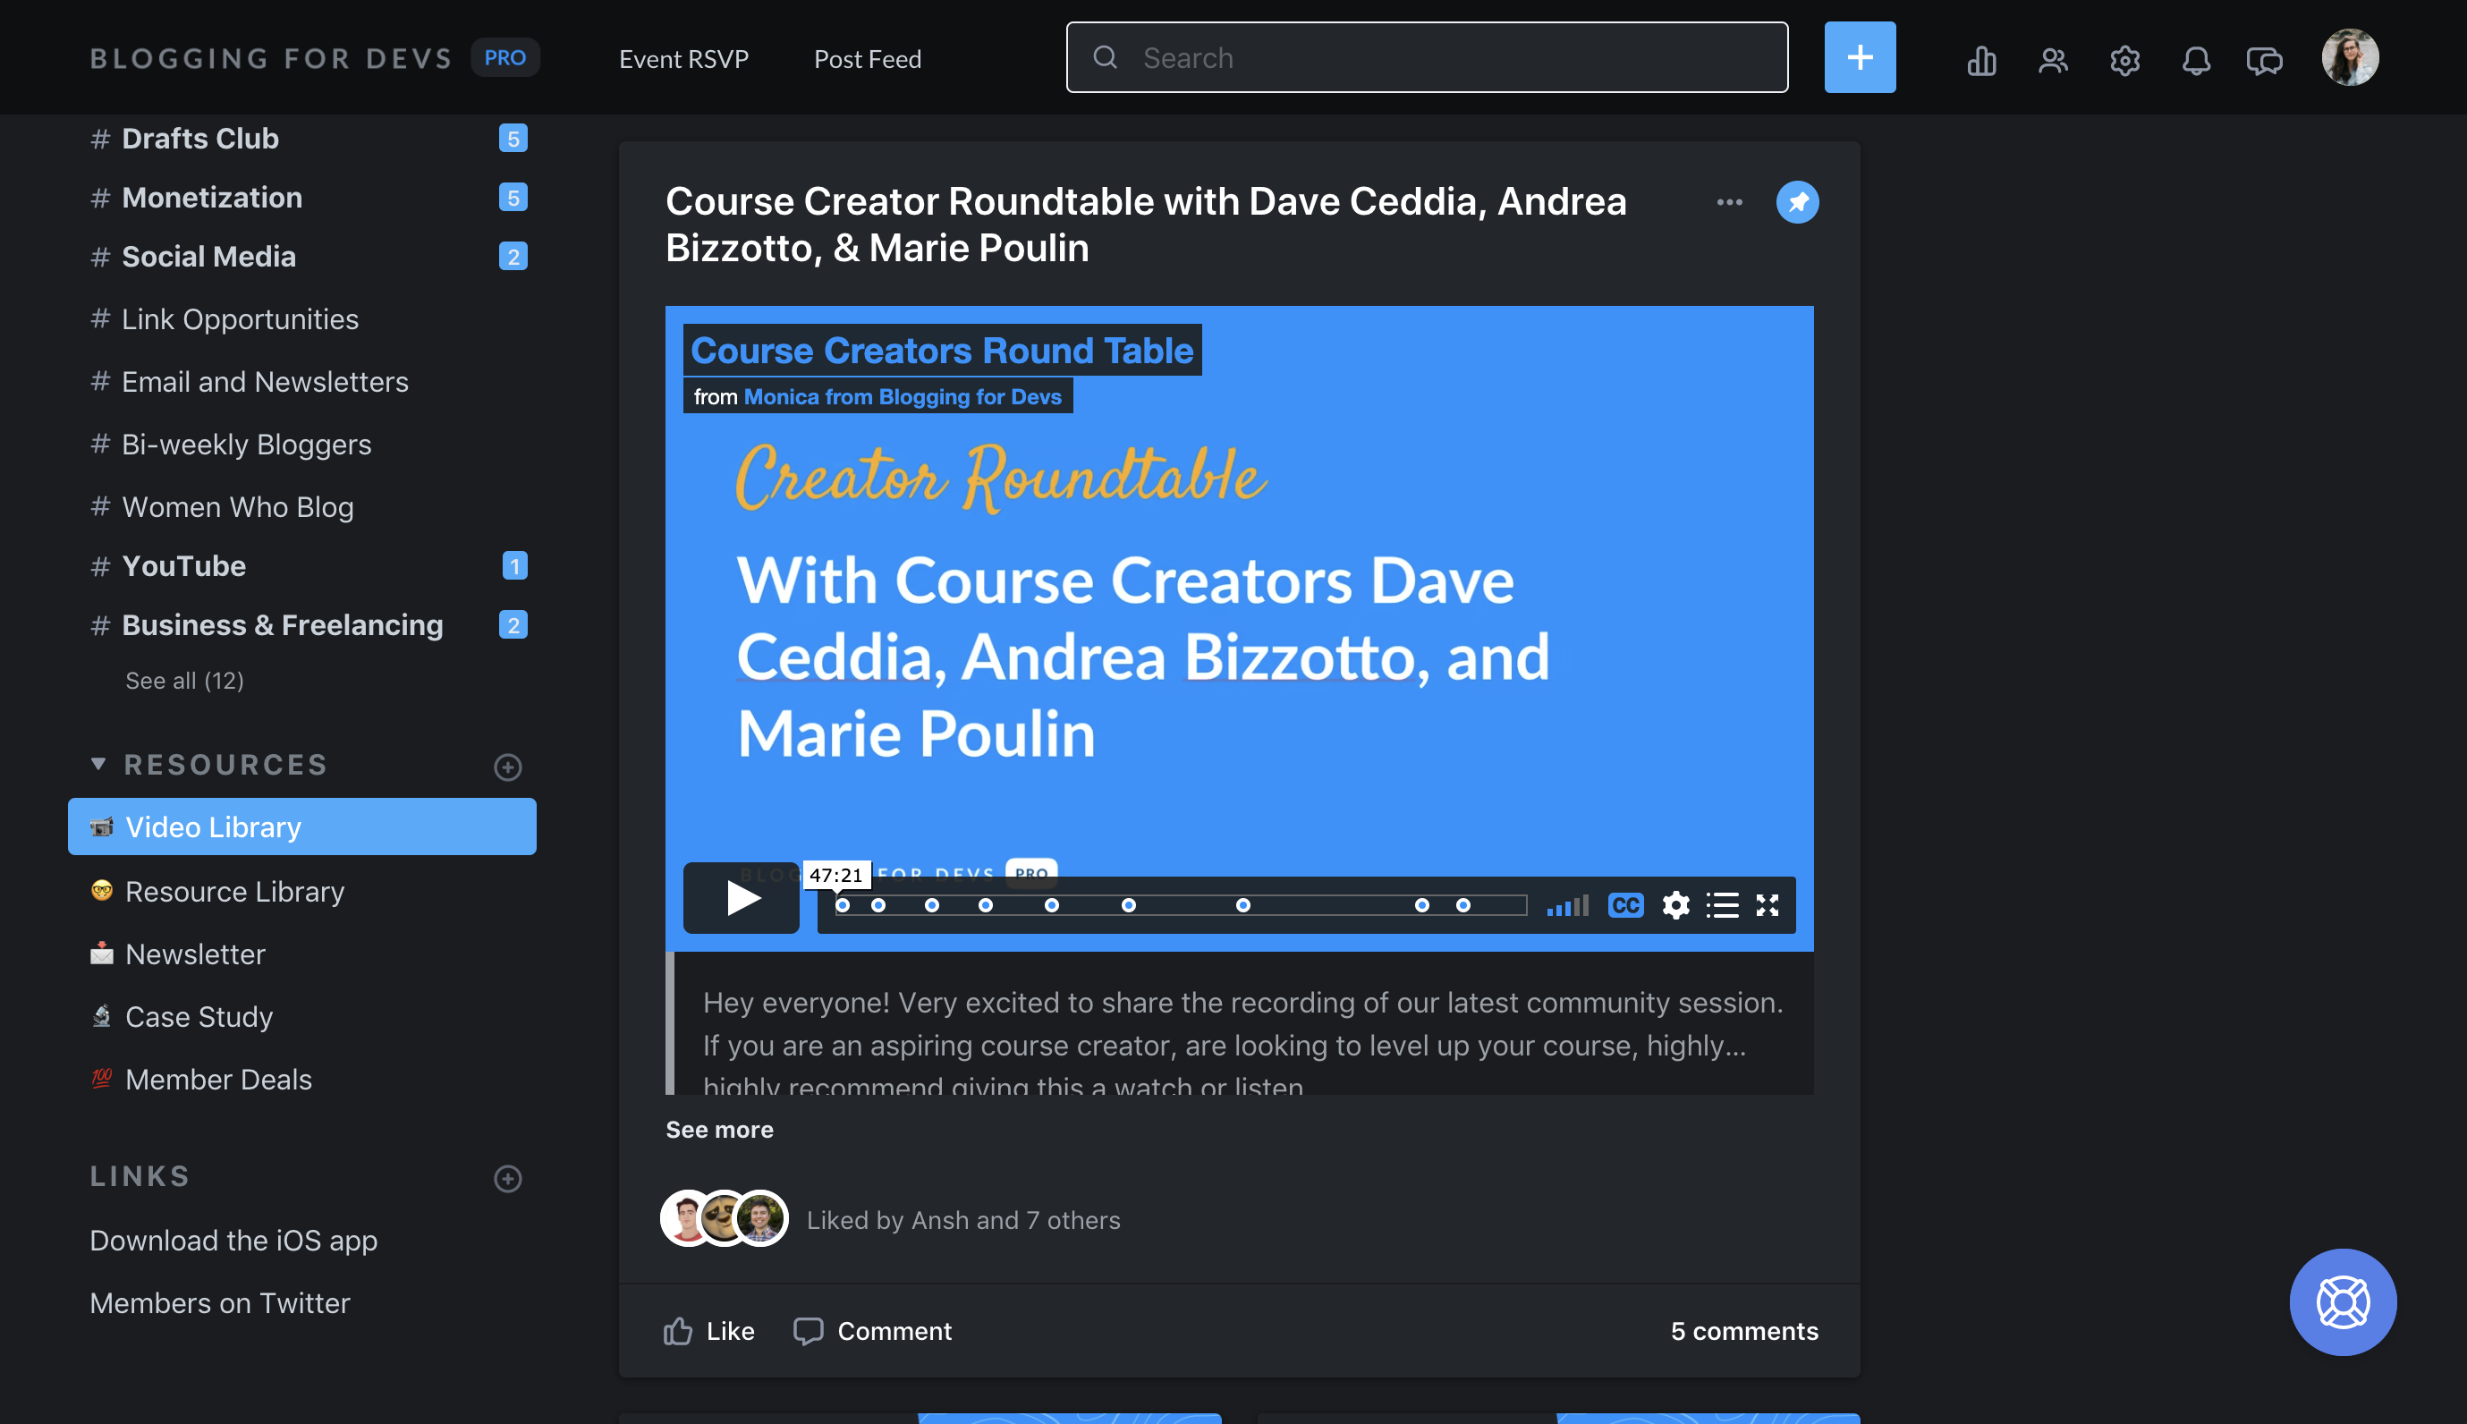This screenshot has height=1424, width=2467.
Task: Click the pin icon on the post
Action: click(1796, 202)
